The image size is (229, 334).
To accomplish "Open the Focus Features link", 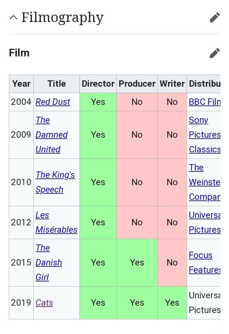I will pyautogui.click(x=205, y=262).
